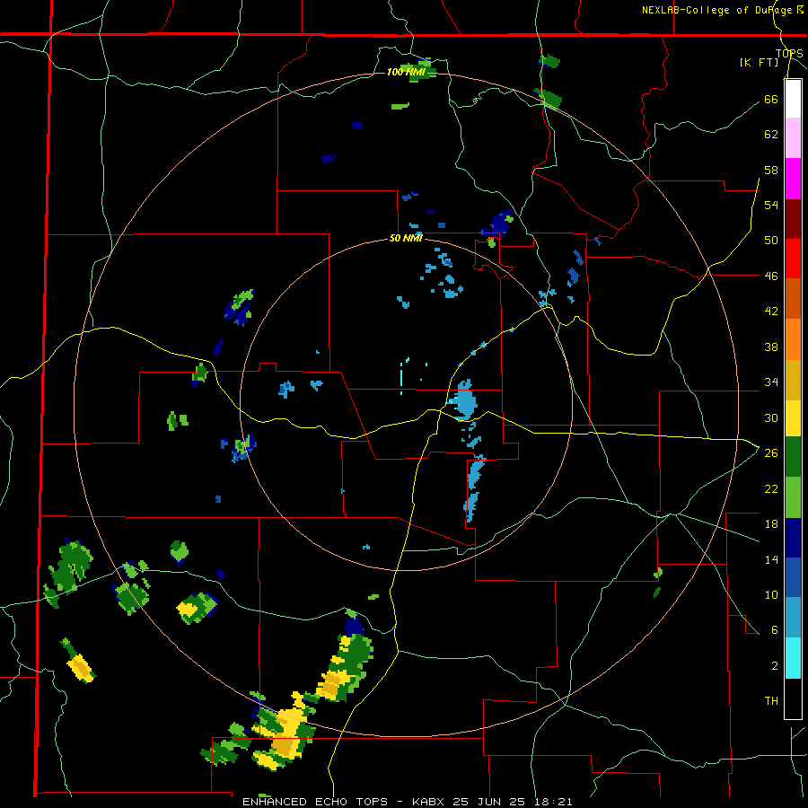
Task: Select the light pink legend swatch
Action: coord(793,137)
